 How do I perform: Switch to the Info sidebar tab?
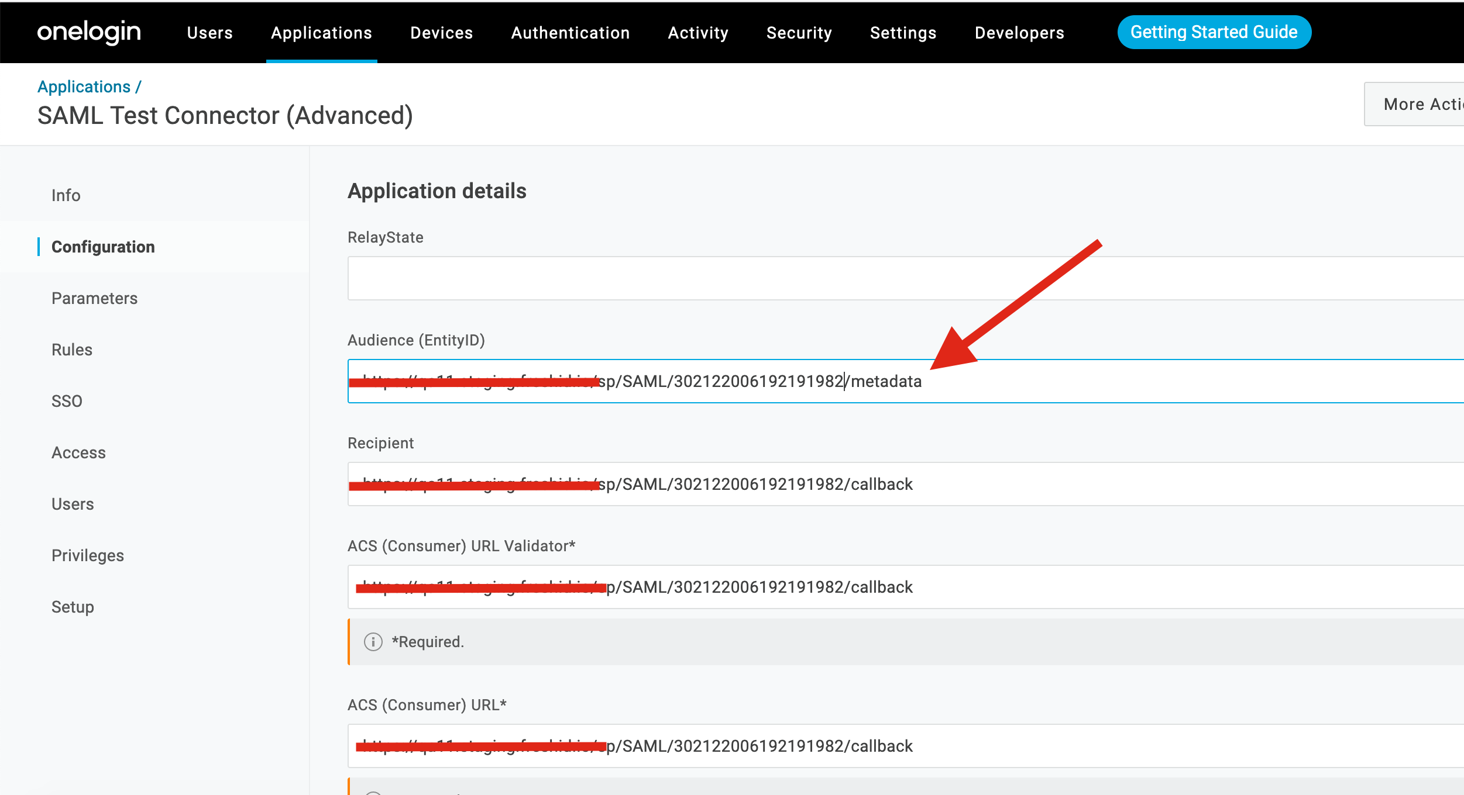click(66, 195)
